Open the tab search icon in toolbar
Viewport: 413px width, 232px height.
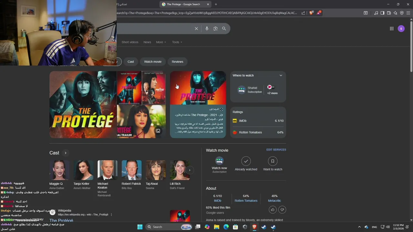[366, 13]
